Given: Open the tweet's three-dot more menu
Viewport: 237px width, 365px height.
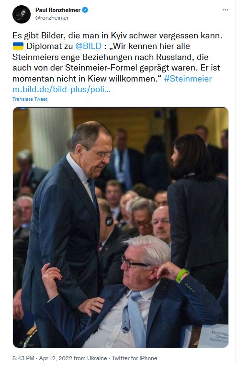Looking at the screenshot, I should [225, 10].
